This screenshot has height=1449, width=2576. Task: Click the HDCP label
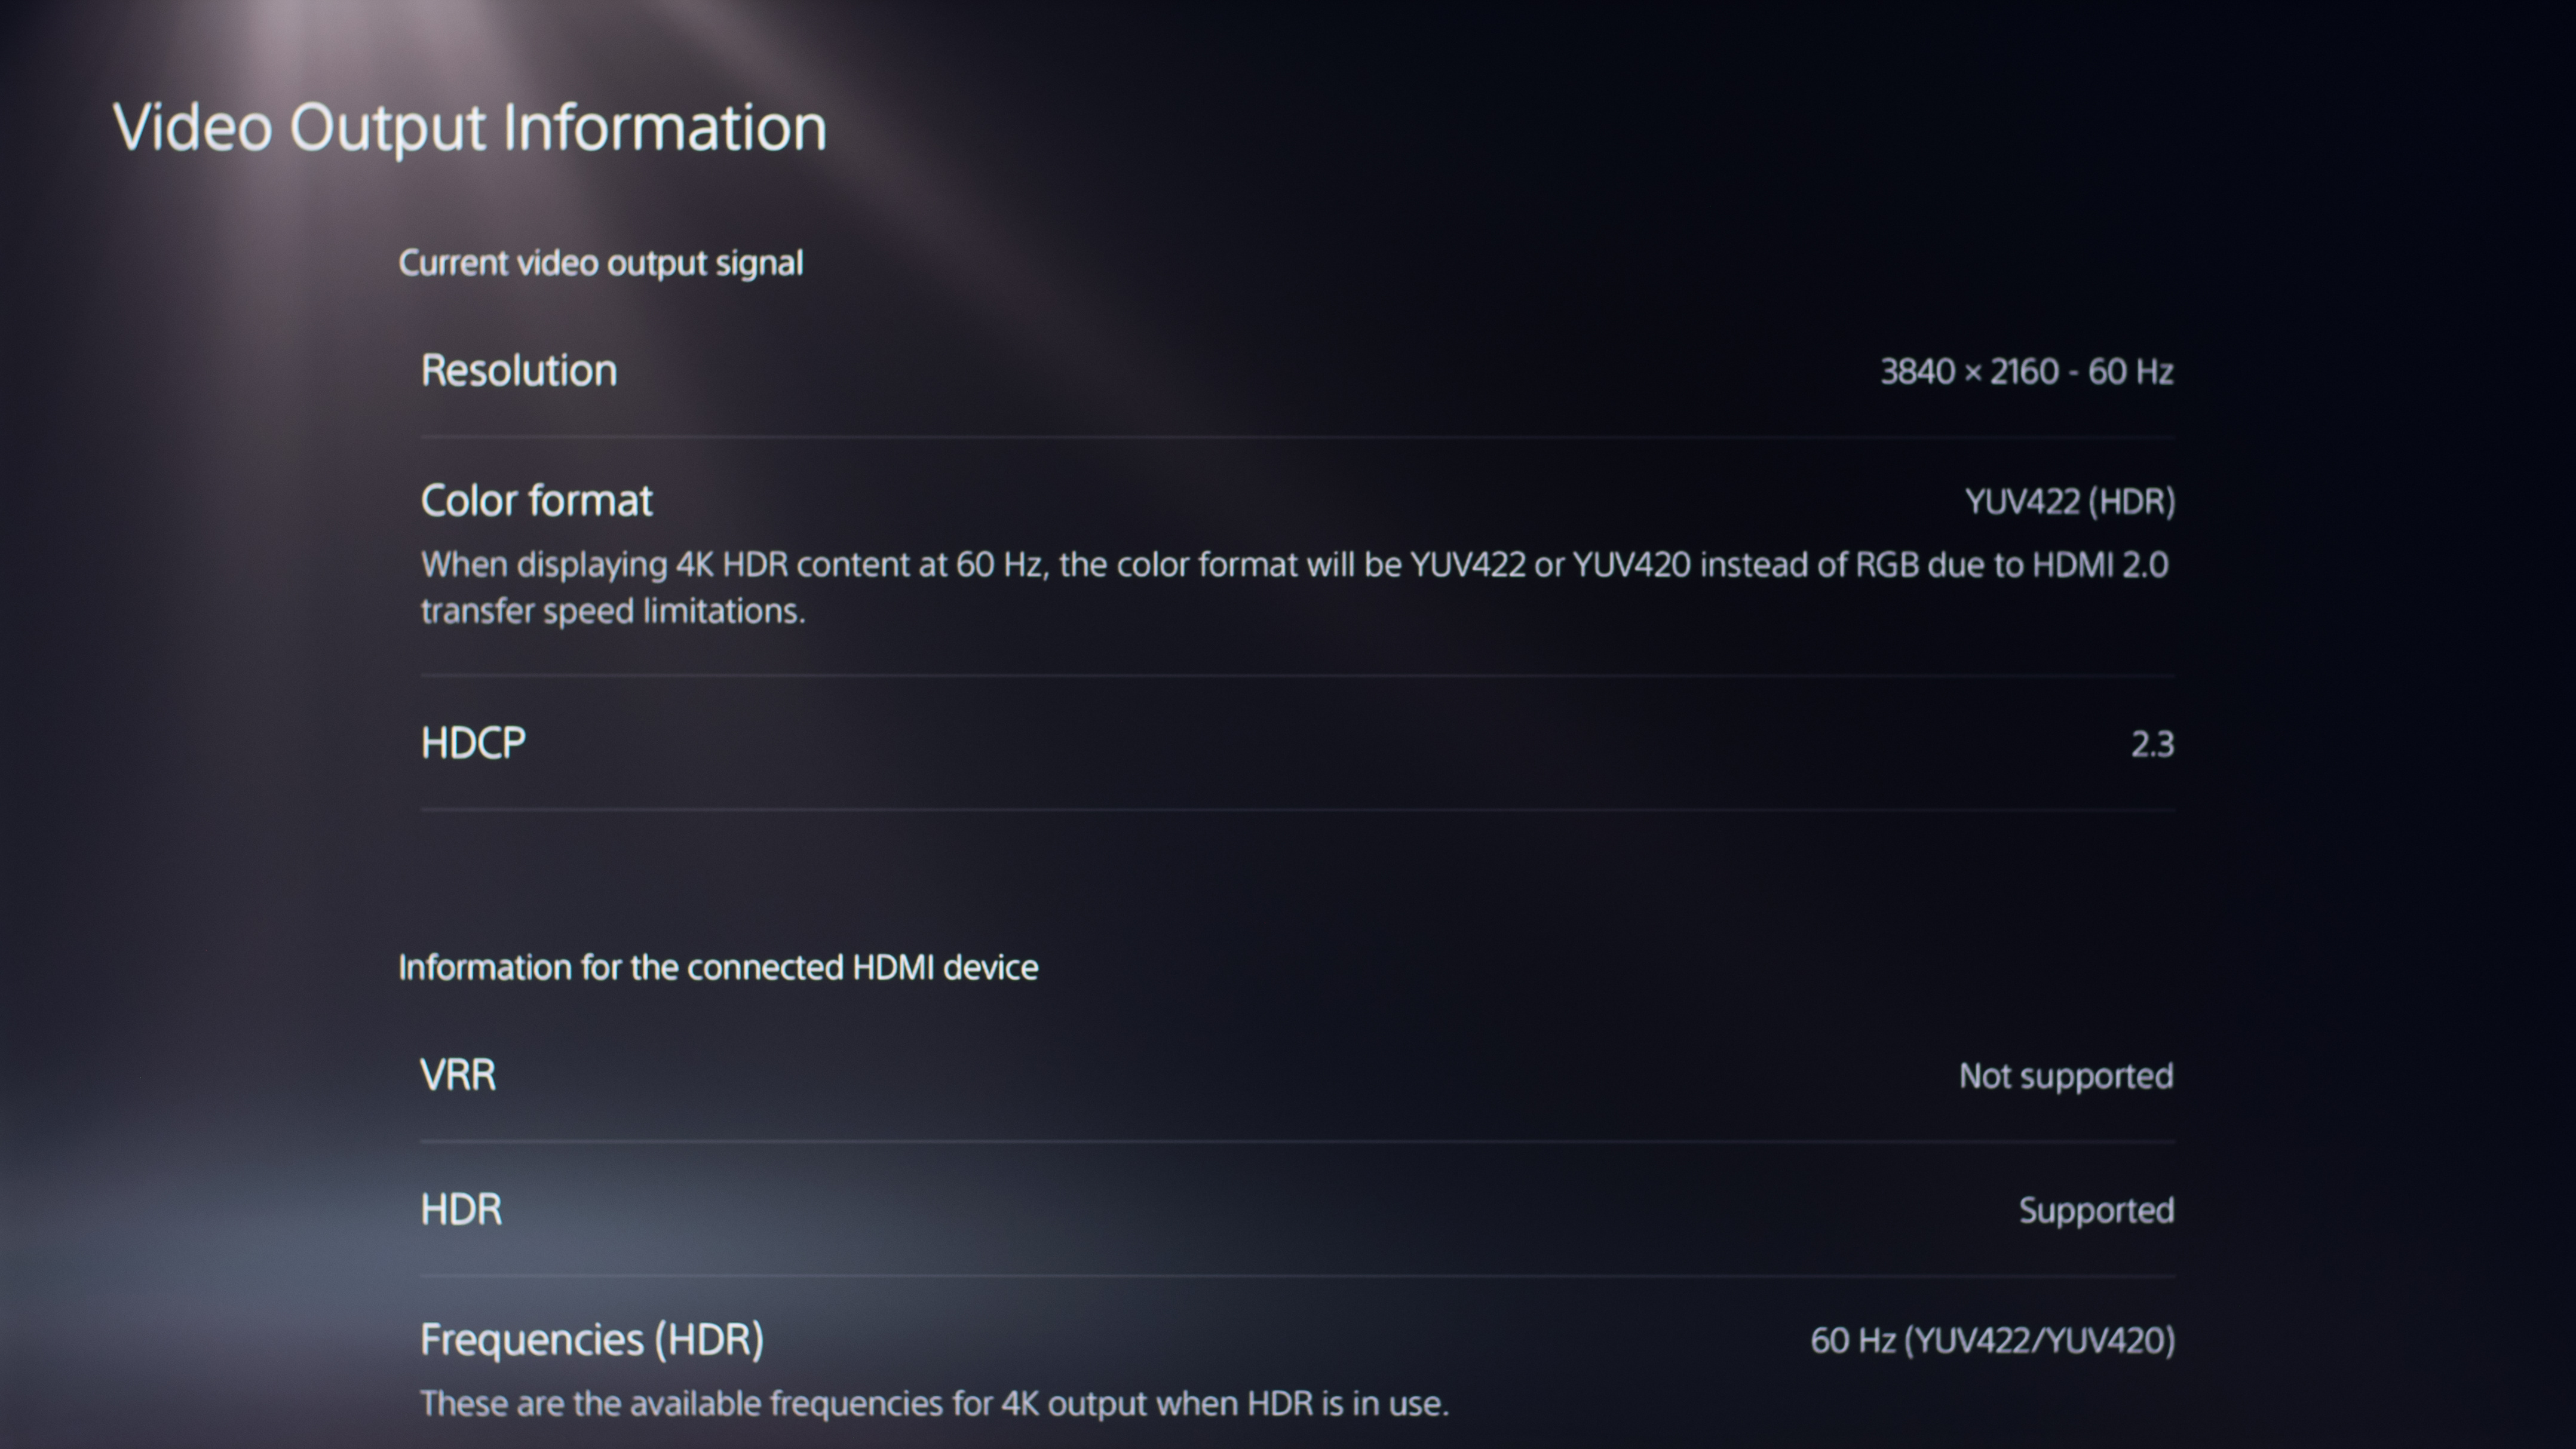tap(473, 743)
